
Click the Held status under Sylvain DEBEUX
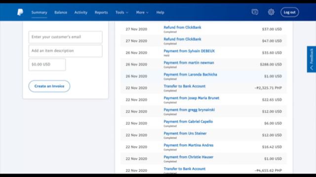[166, 56]
